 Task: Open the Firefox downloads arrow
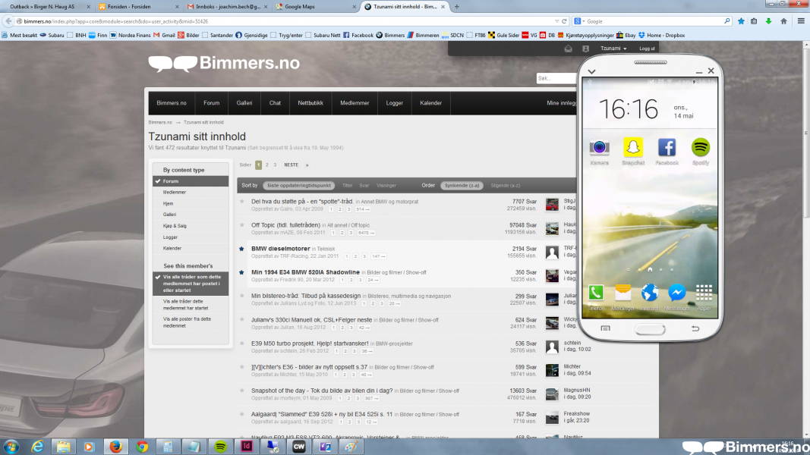(769, 21)
